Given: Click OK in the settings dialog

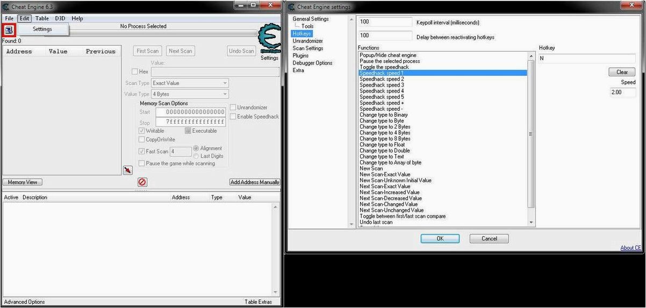Looking at the screenshot, I should (440, 239).
